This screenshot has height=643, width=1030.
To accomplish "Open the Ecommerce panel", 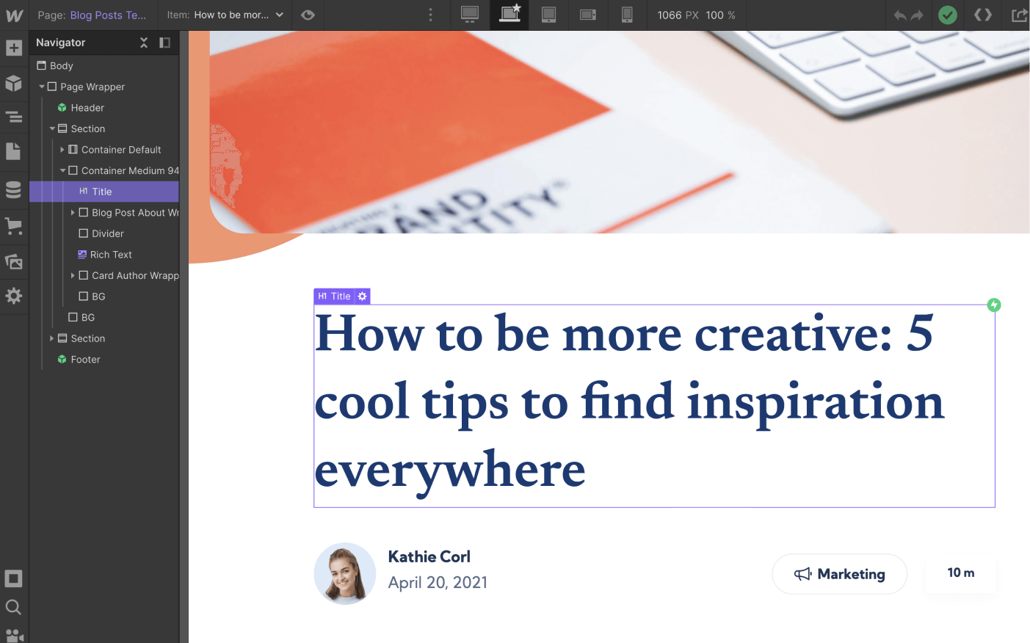I will pyautogui.click(x=14, y=226).
